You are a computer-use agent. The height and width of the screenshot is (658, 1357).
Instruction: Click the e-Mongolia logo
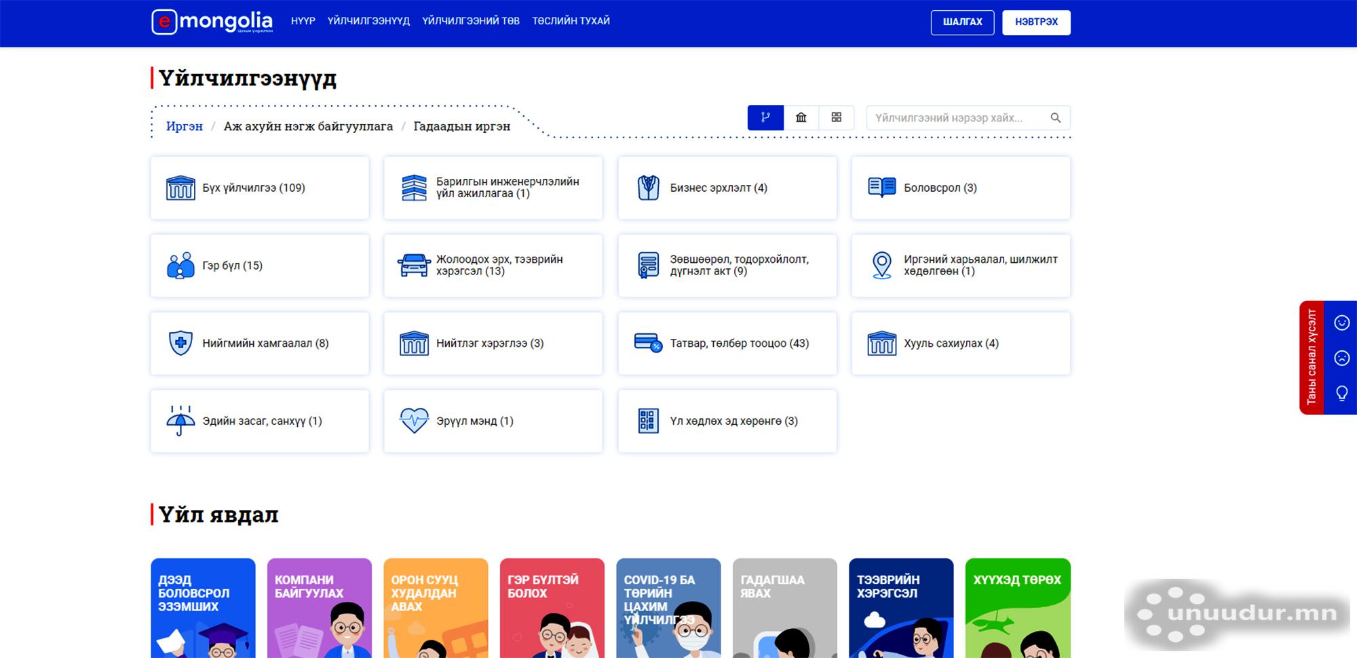(212, 22)
